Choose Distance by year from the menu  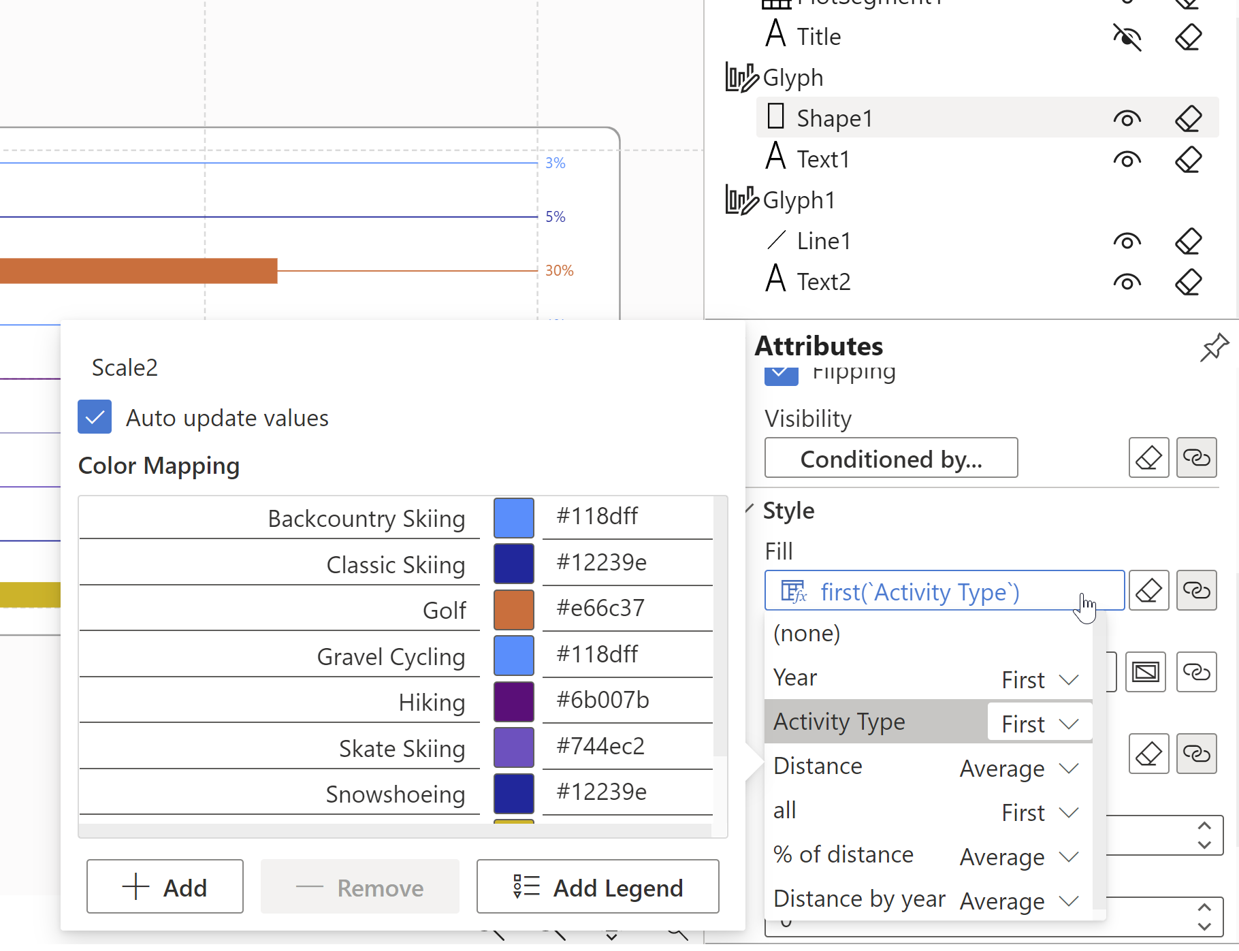click(859, 899)
